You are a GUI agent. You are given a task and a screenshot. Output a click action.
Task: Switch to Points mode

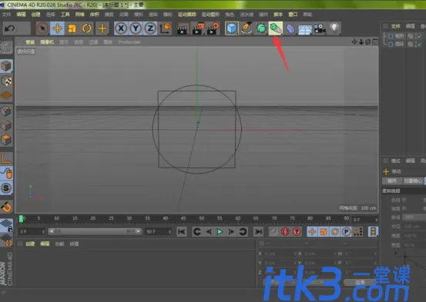[x=6, y=111]
